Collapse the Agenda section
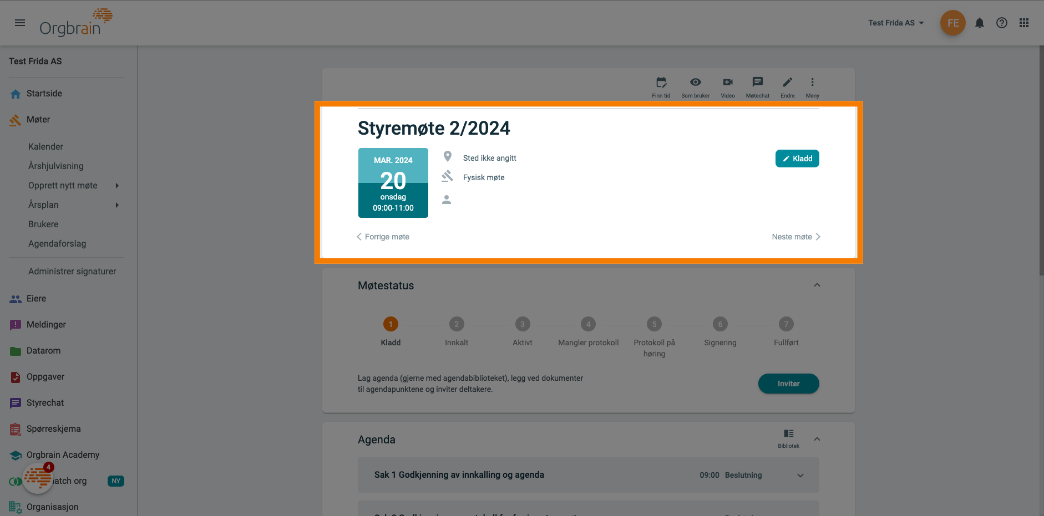Screen dimensions: 1044x516 pos(817,440)
